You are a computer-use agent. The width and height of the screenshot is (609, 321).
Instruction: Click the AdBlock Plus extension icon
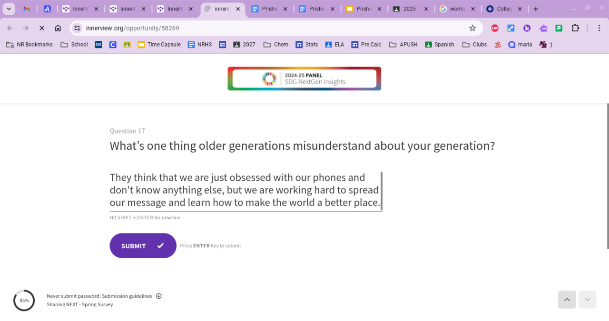(x=495, y=28)
